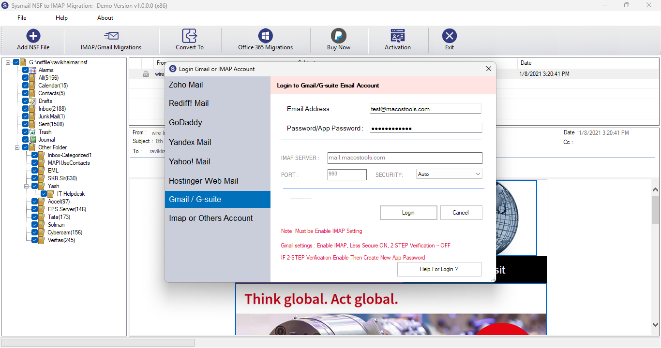The image size is (661, 348).
Task: Uncheck the ravikhaimar.nsf root checkbox
Action: pyautogui.click(x=16, y=62)
